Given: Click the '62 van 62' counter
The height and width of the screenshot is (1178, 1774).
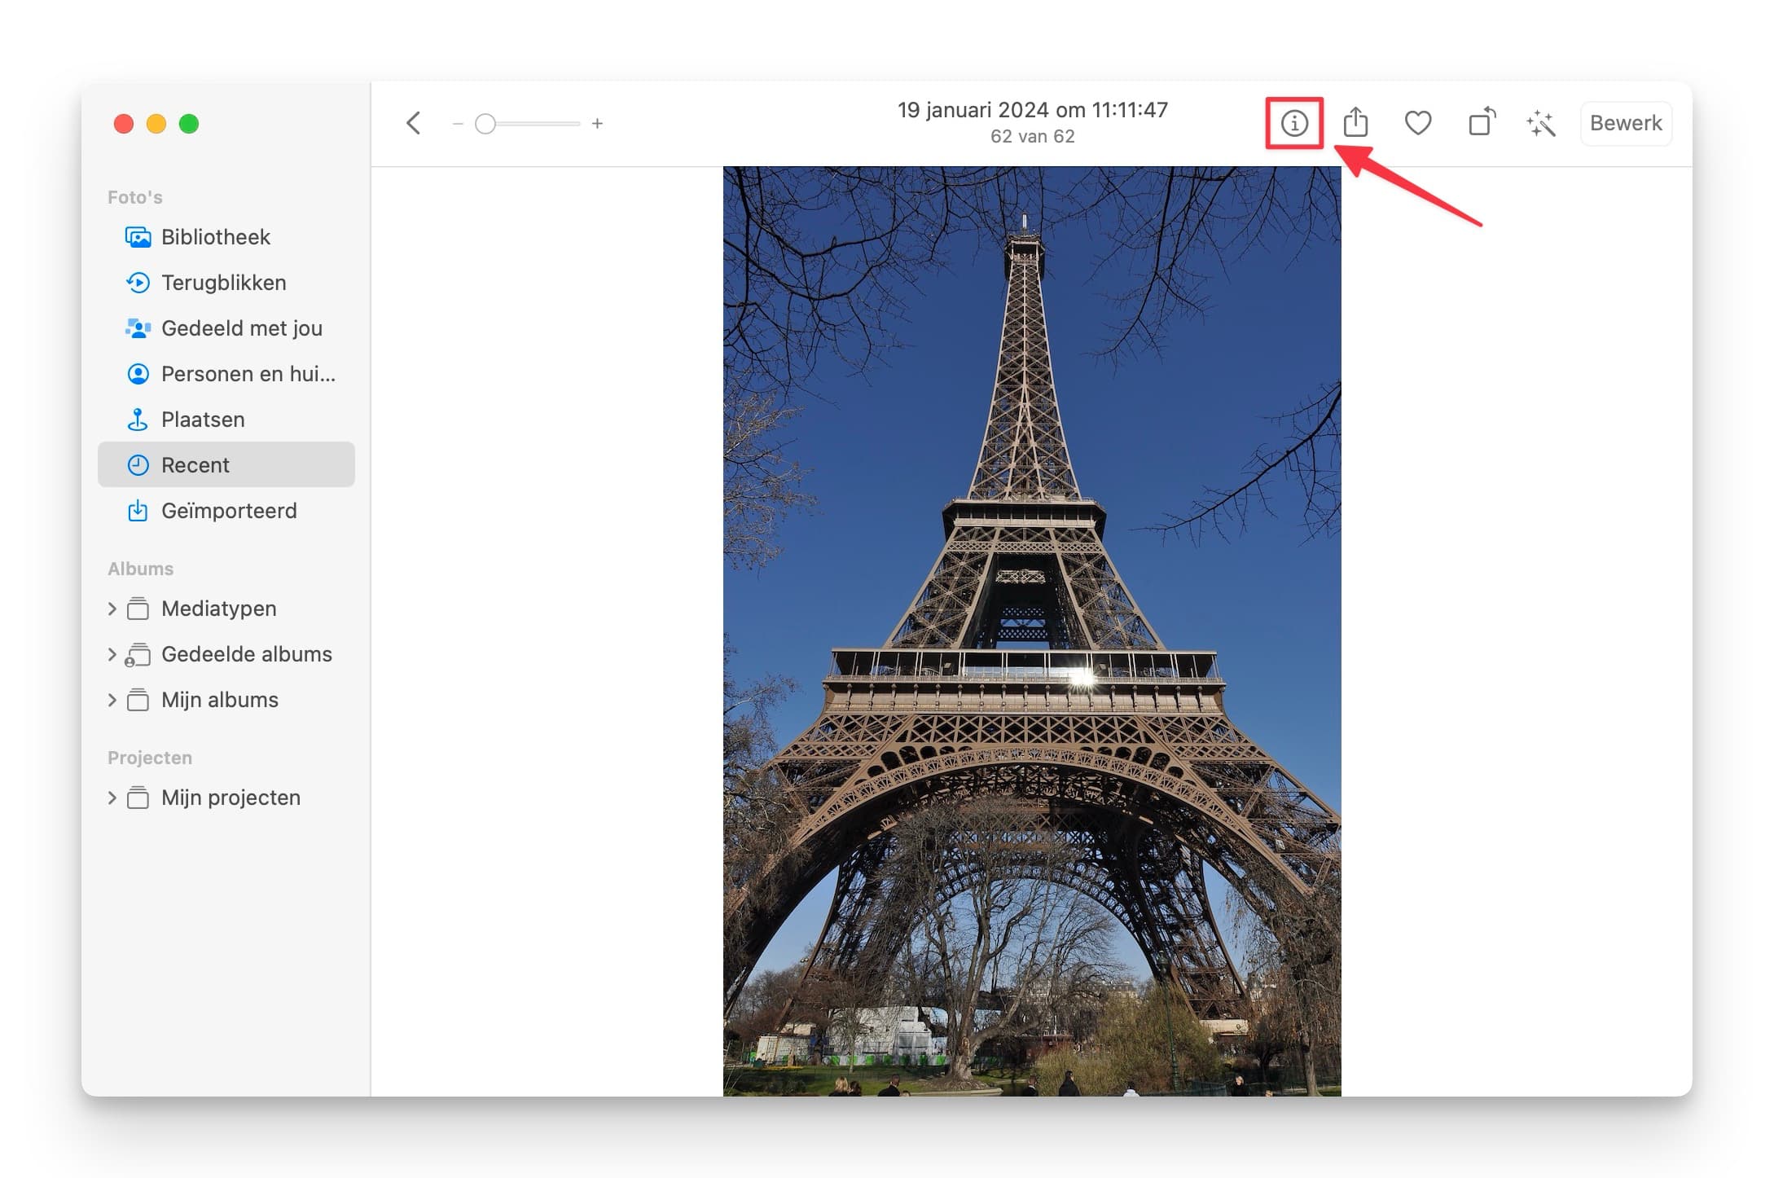Looking at the screenshot, I should 1033,137.
